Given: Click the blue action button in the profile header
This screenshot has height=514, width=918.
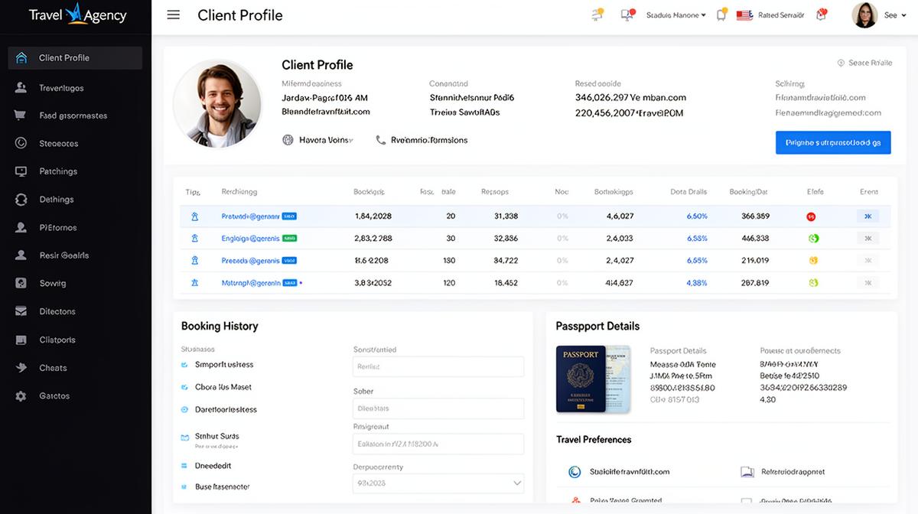Looking at the screenshot, I should [833, 142].
